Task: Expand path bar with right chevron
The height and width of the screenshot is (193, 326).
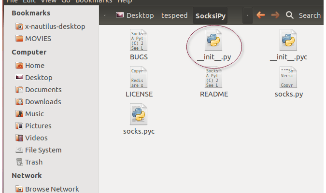Action: click(247, 15)
